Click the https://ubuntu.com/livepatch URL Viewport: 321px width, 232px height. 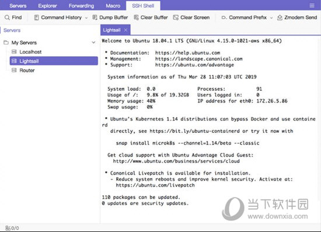[x=155, y=185]
